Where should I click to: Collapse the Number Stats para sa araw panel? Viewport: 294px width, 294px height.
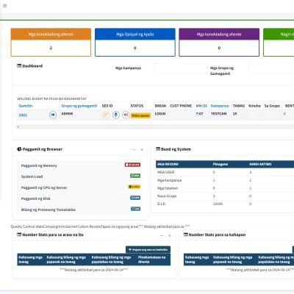pyautogui.click(x=162, y=235)
